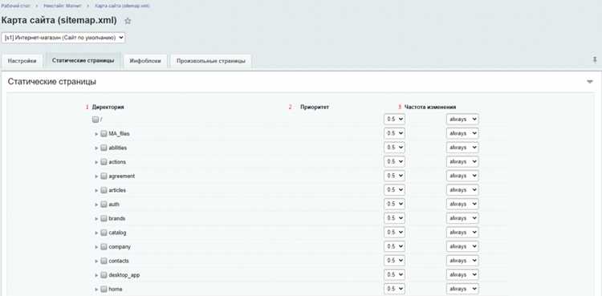Expand the contacts folder arrow
Screen dimensions: 602x296
pyautogui.click(x=96, y=262)
